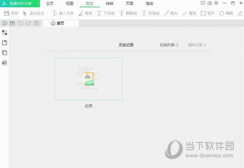244x168 pixels.
Task: Select the Arrow (箭头) tool
Action: (x=171, y=14)
